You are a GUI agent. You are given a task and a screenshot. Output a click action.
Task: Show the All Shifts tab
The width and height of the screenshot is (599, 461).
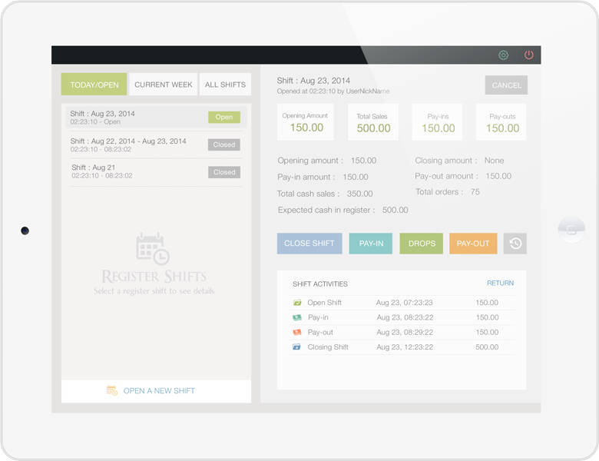click(225, 85)
